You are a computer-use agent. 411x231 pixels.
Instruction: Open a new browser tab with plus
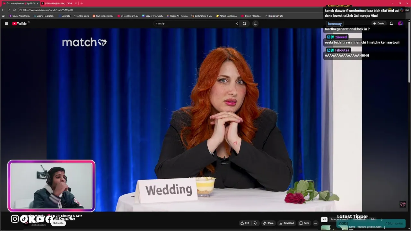click(x=82, y=3)
